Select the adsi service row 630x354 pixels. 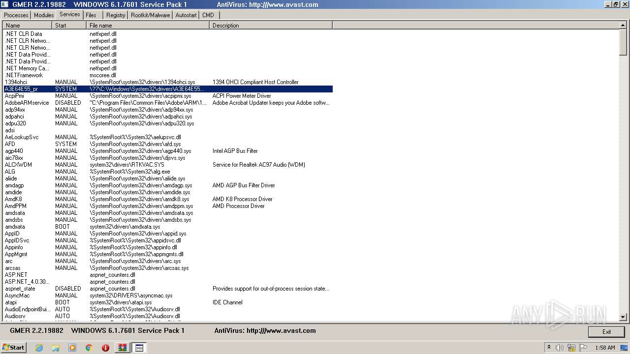pyautogui.click(x=168, y=130)
